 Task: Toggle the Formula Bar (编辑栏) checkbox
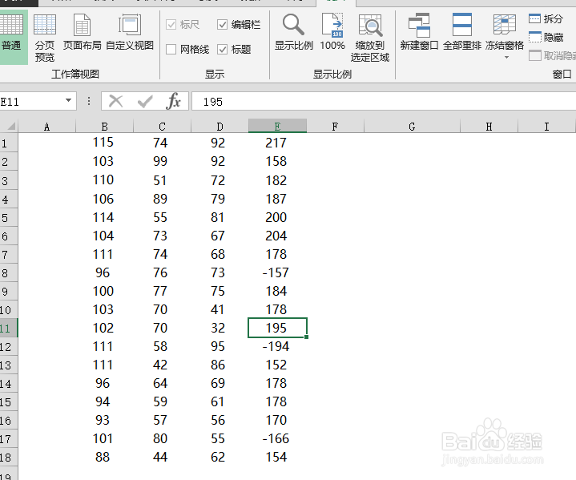222,25
